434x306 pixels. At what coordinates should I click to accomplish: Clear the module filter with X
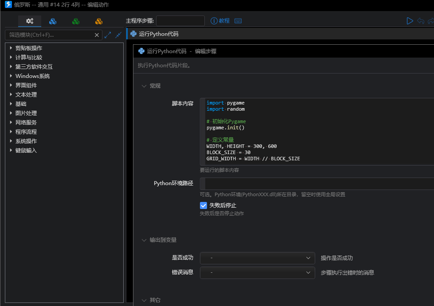pos(97,35)
